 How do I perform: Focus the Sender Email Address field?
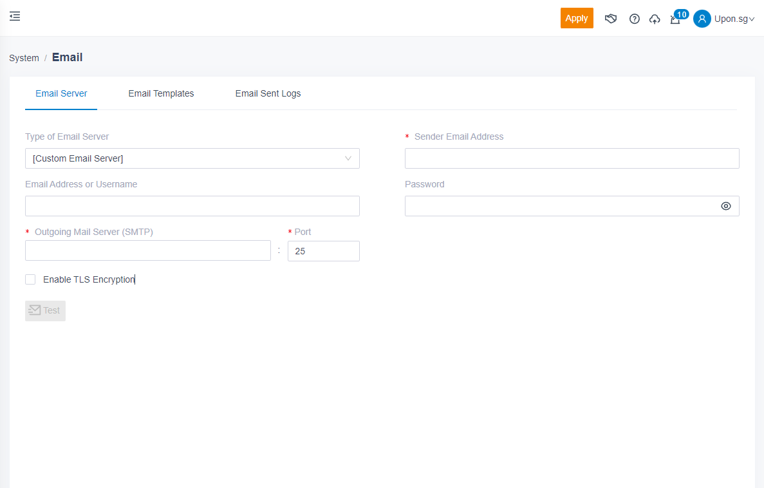[572, 158]
